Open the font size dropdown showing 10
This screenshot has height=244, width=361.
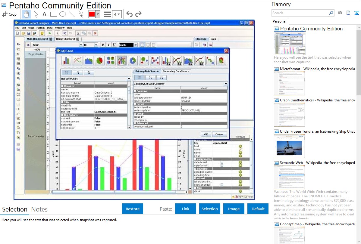(x=96, y=45)
